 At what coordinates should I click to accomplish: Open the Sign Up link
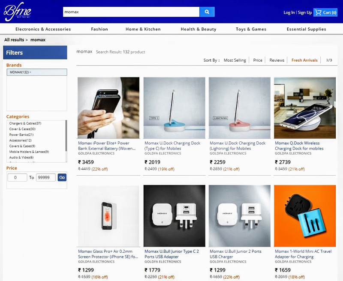(305, 12)
